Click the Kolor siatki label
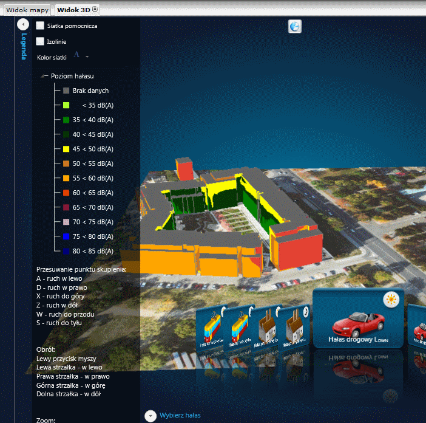426x423 pixels. point(52,57)
